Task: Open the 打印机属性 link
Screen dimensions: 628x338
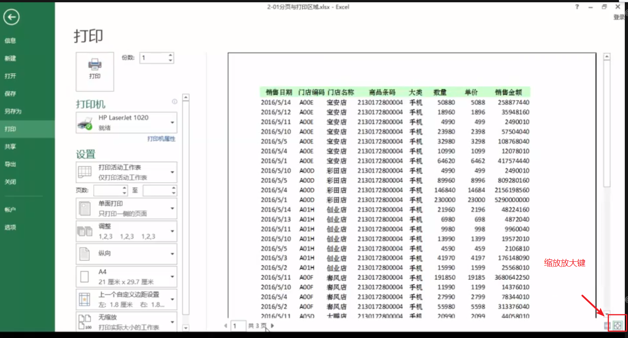Action: point(161,139)
